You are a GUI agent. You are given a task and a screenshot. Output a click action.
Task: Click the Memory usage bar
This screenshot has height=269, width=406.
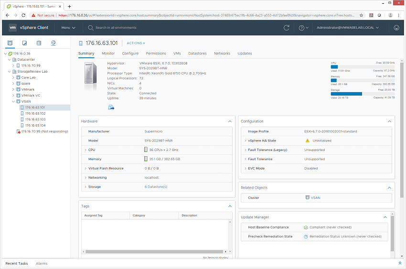363,80
